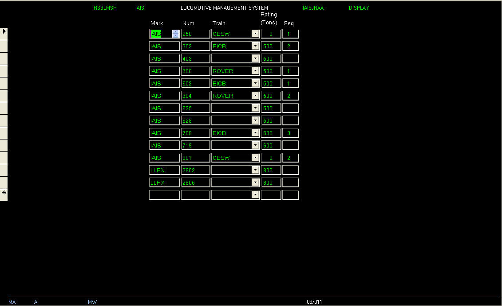
Task: Click the Num field containing 801
Action: [x=196, y=158]
